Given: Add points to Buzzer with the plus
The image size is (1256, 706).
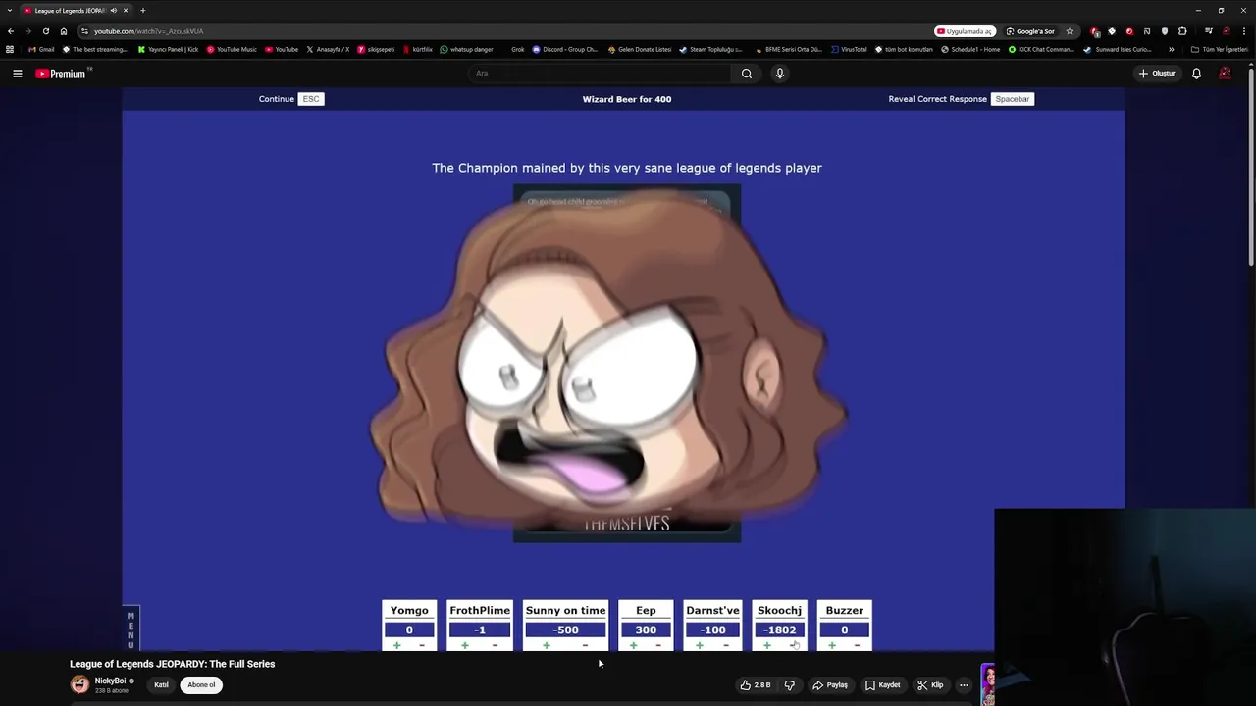Looking at the screenshot, I should click(832, 645).
